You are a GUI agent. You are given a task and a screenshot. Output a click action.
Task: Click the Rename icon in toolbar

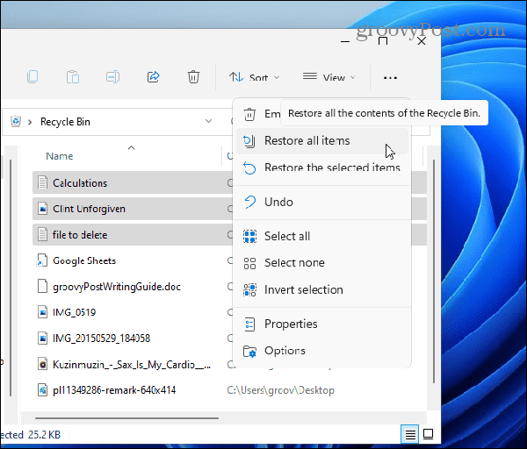[113, 77]
